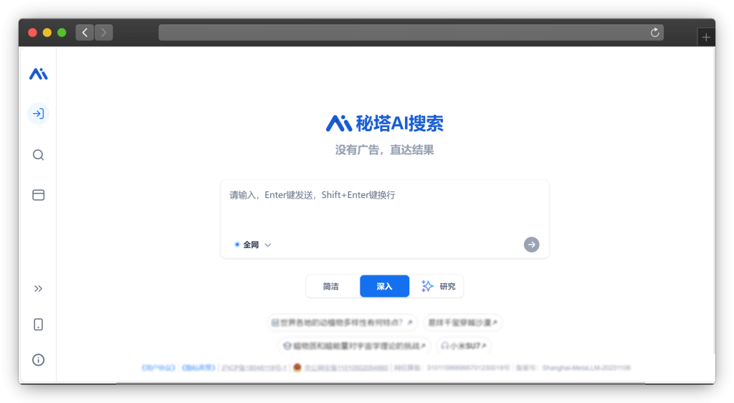734x403 pixels.
Task: Open the 小米SU7 suggestion chip
Action: pyautogui.click(x=464, y=346)
